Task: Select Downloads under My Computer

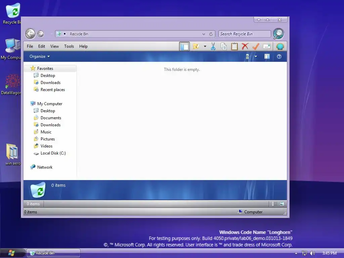Action: 50,125
